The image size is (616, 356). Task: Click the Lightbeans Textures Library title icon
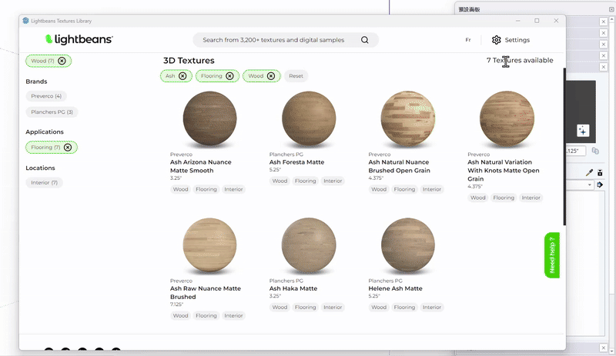coord(25,21)
